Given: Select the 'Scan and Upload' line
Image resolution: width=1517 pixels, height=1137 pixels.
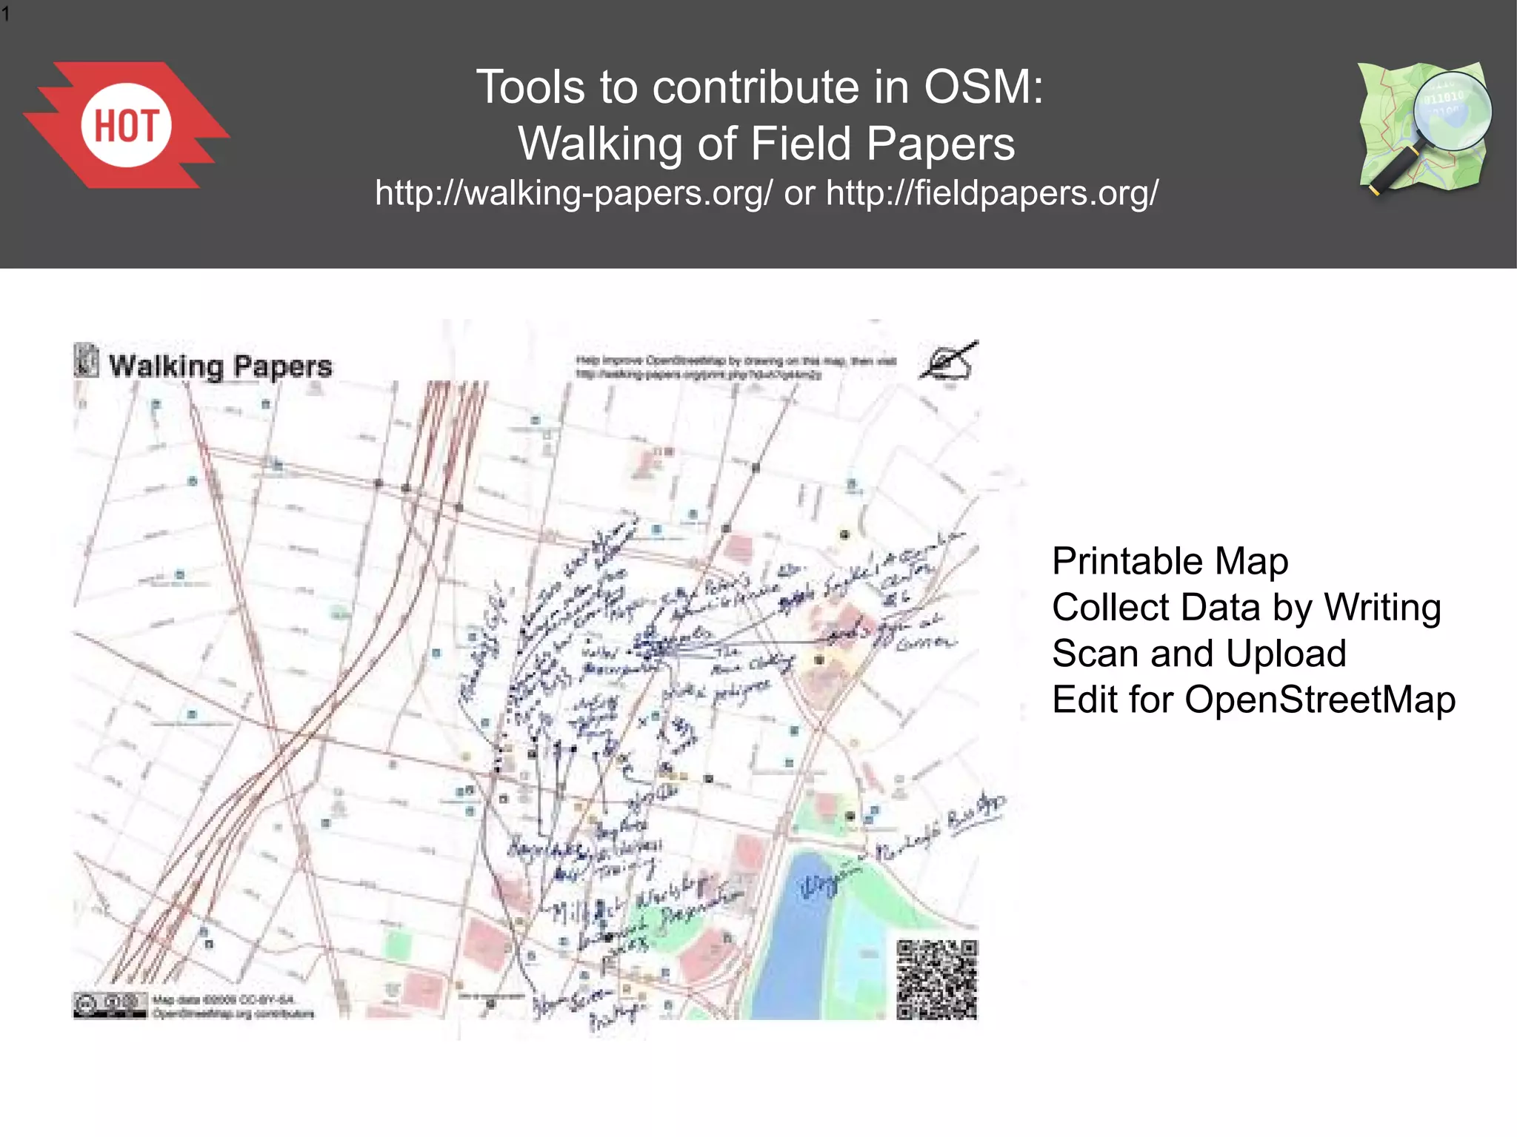Looking at the screenshot, I should 1198,654.
